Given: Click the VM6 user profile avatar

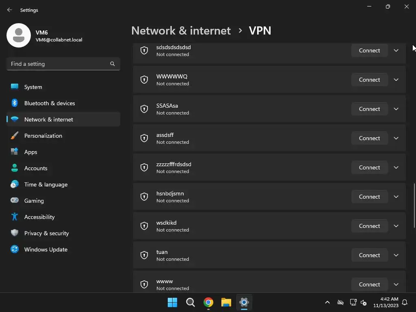Looking at the screenshot, I should tap(19, 35).
